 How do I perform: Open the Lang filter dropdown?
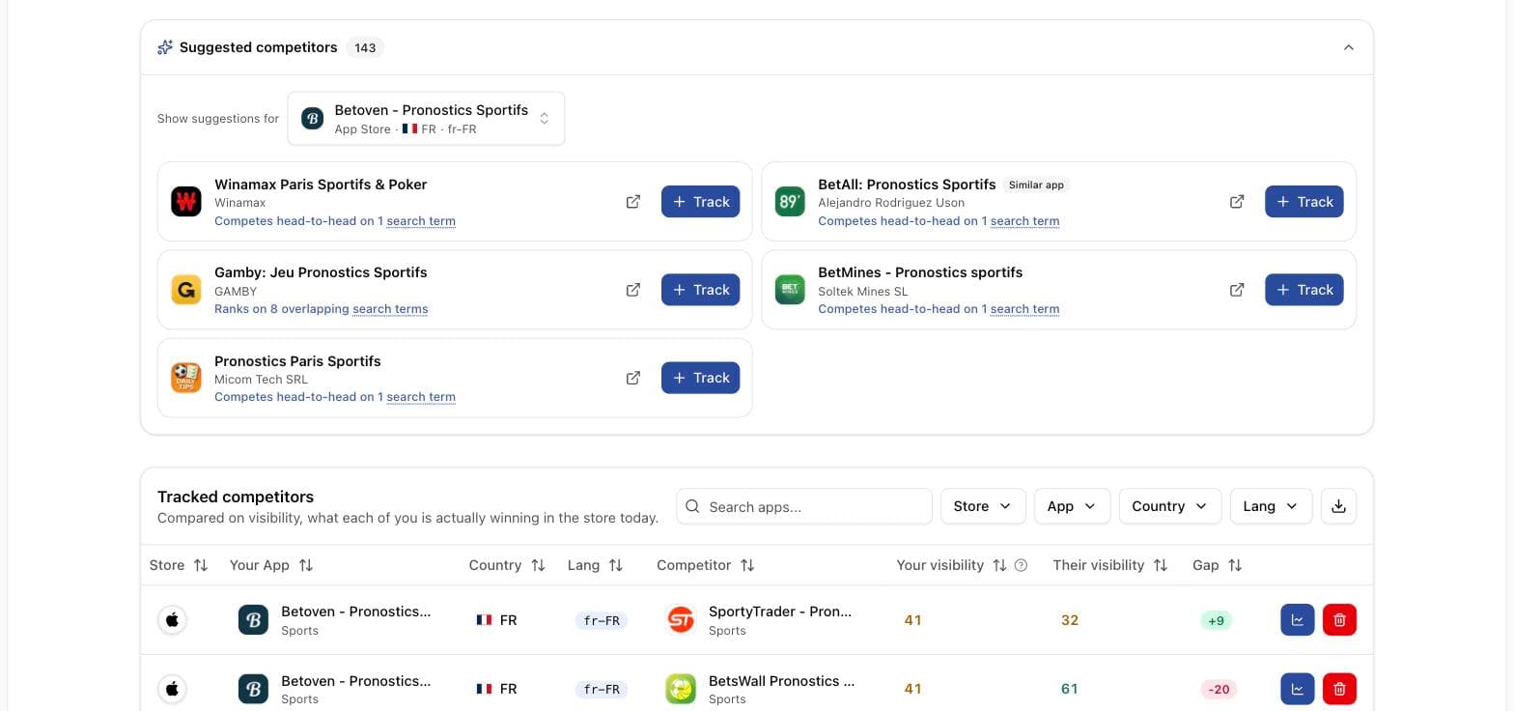tap(1271, 506)
